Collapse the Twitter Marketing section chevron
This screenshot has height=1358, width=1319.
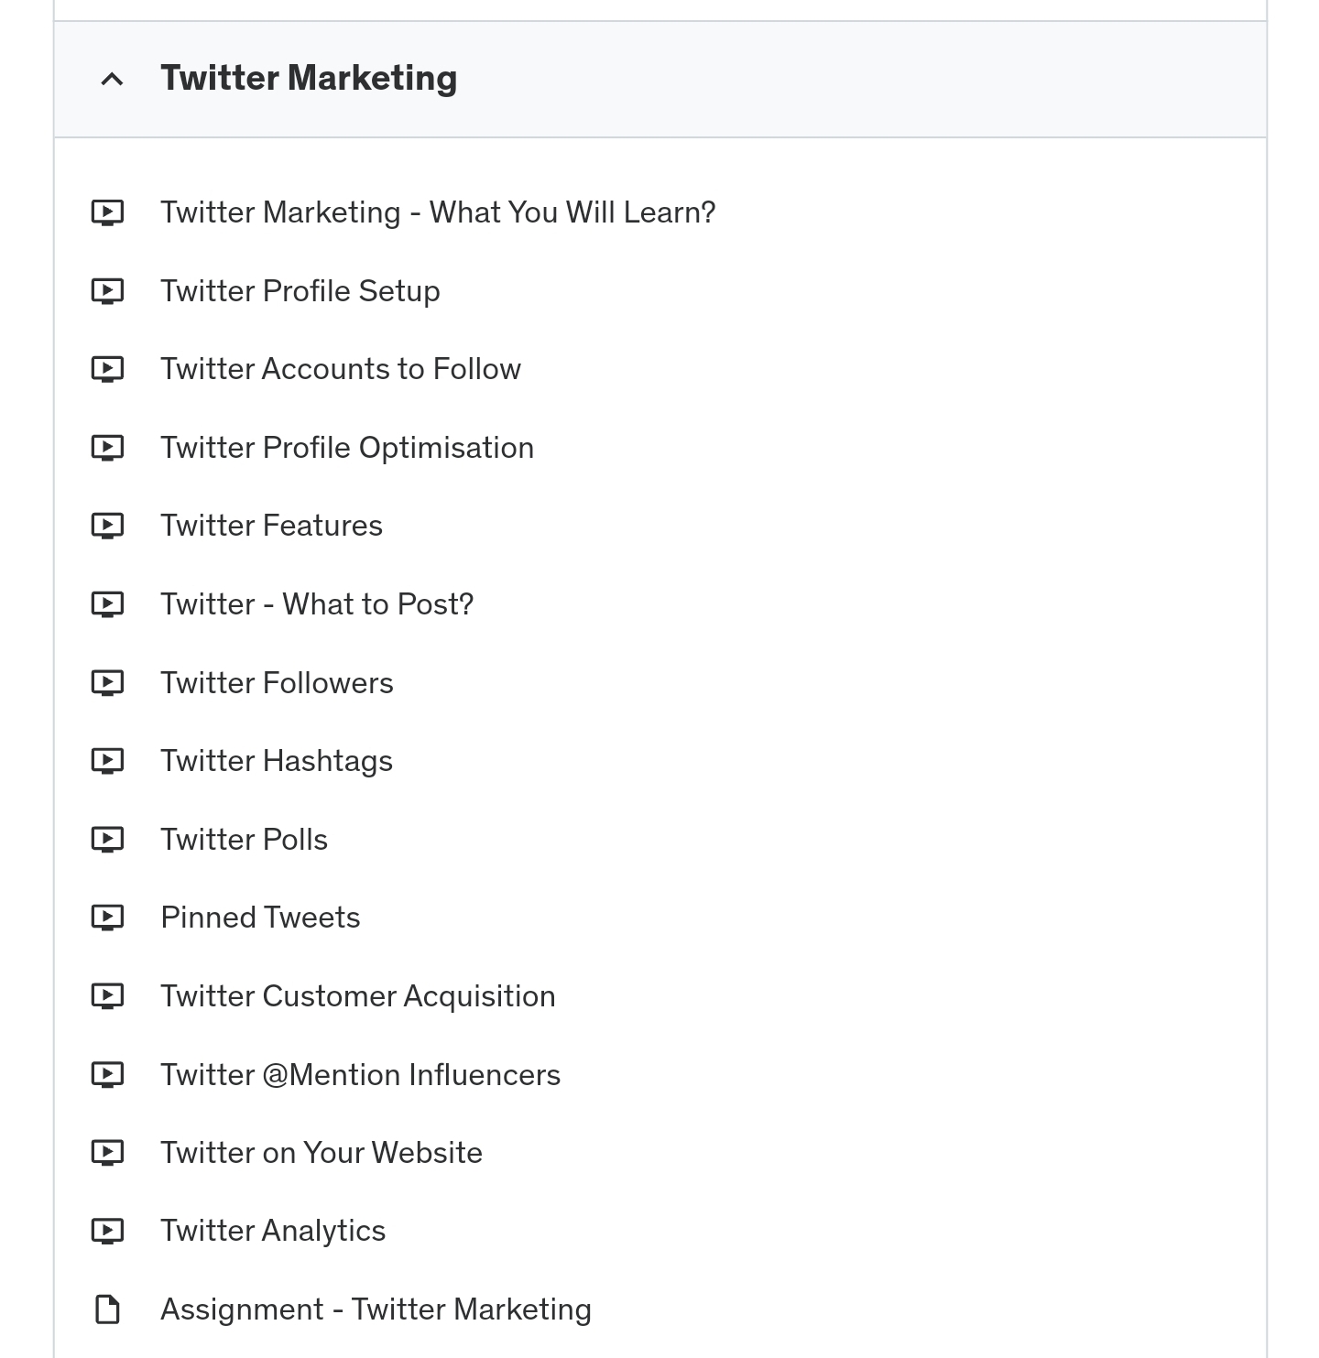pyautogui.click(x=112, y=80)
